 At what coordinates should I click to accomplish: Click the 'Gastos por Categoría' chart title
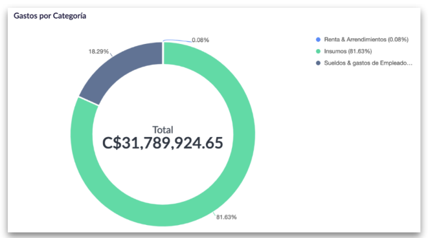click(50, 16)
